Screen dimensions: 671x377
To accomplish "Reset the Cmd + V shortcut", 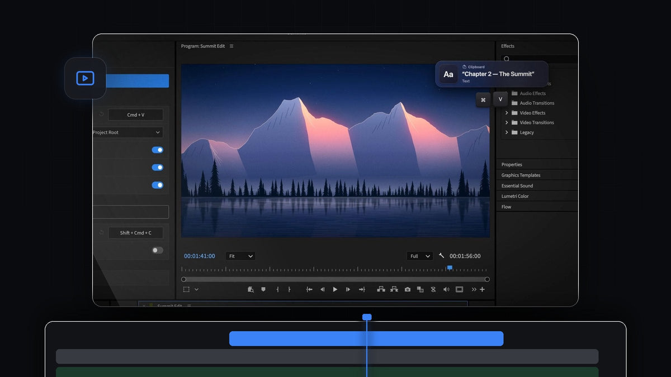I will click(x=101, y=114).
